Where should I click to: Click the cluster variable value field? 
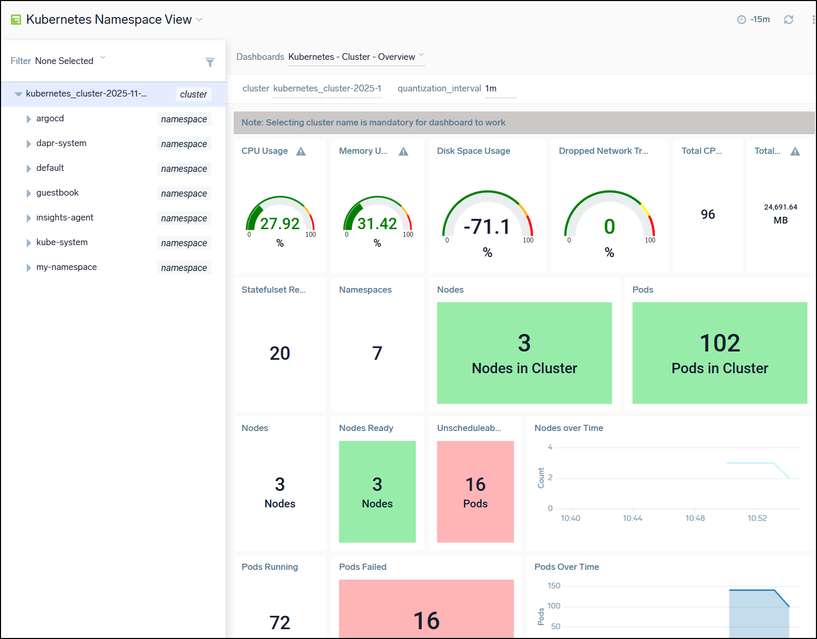[327, 89]
